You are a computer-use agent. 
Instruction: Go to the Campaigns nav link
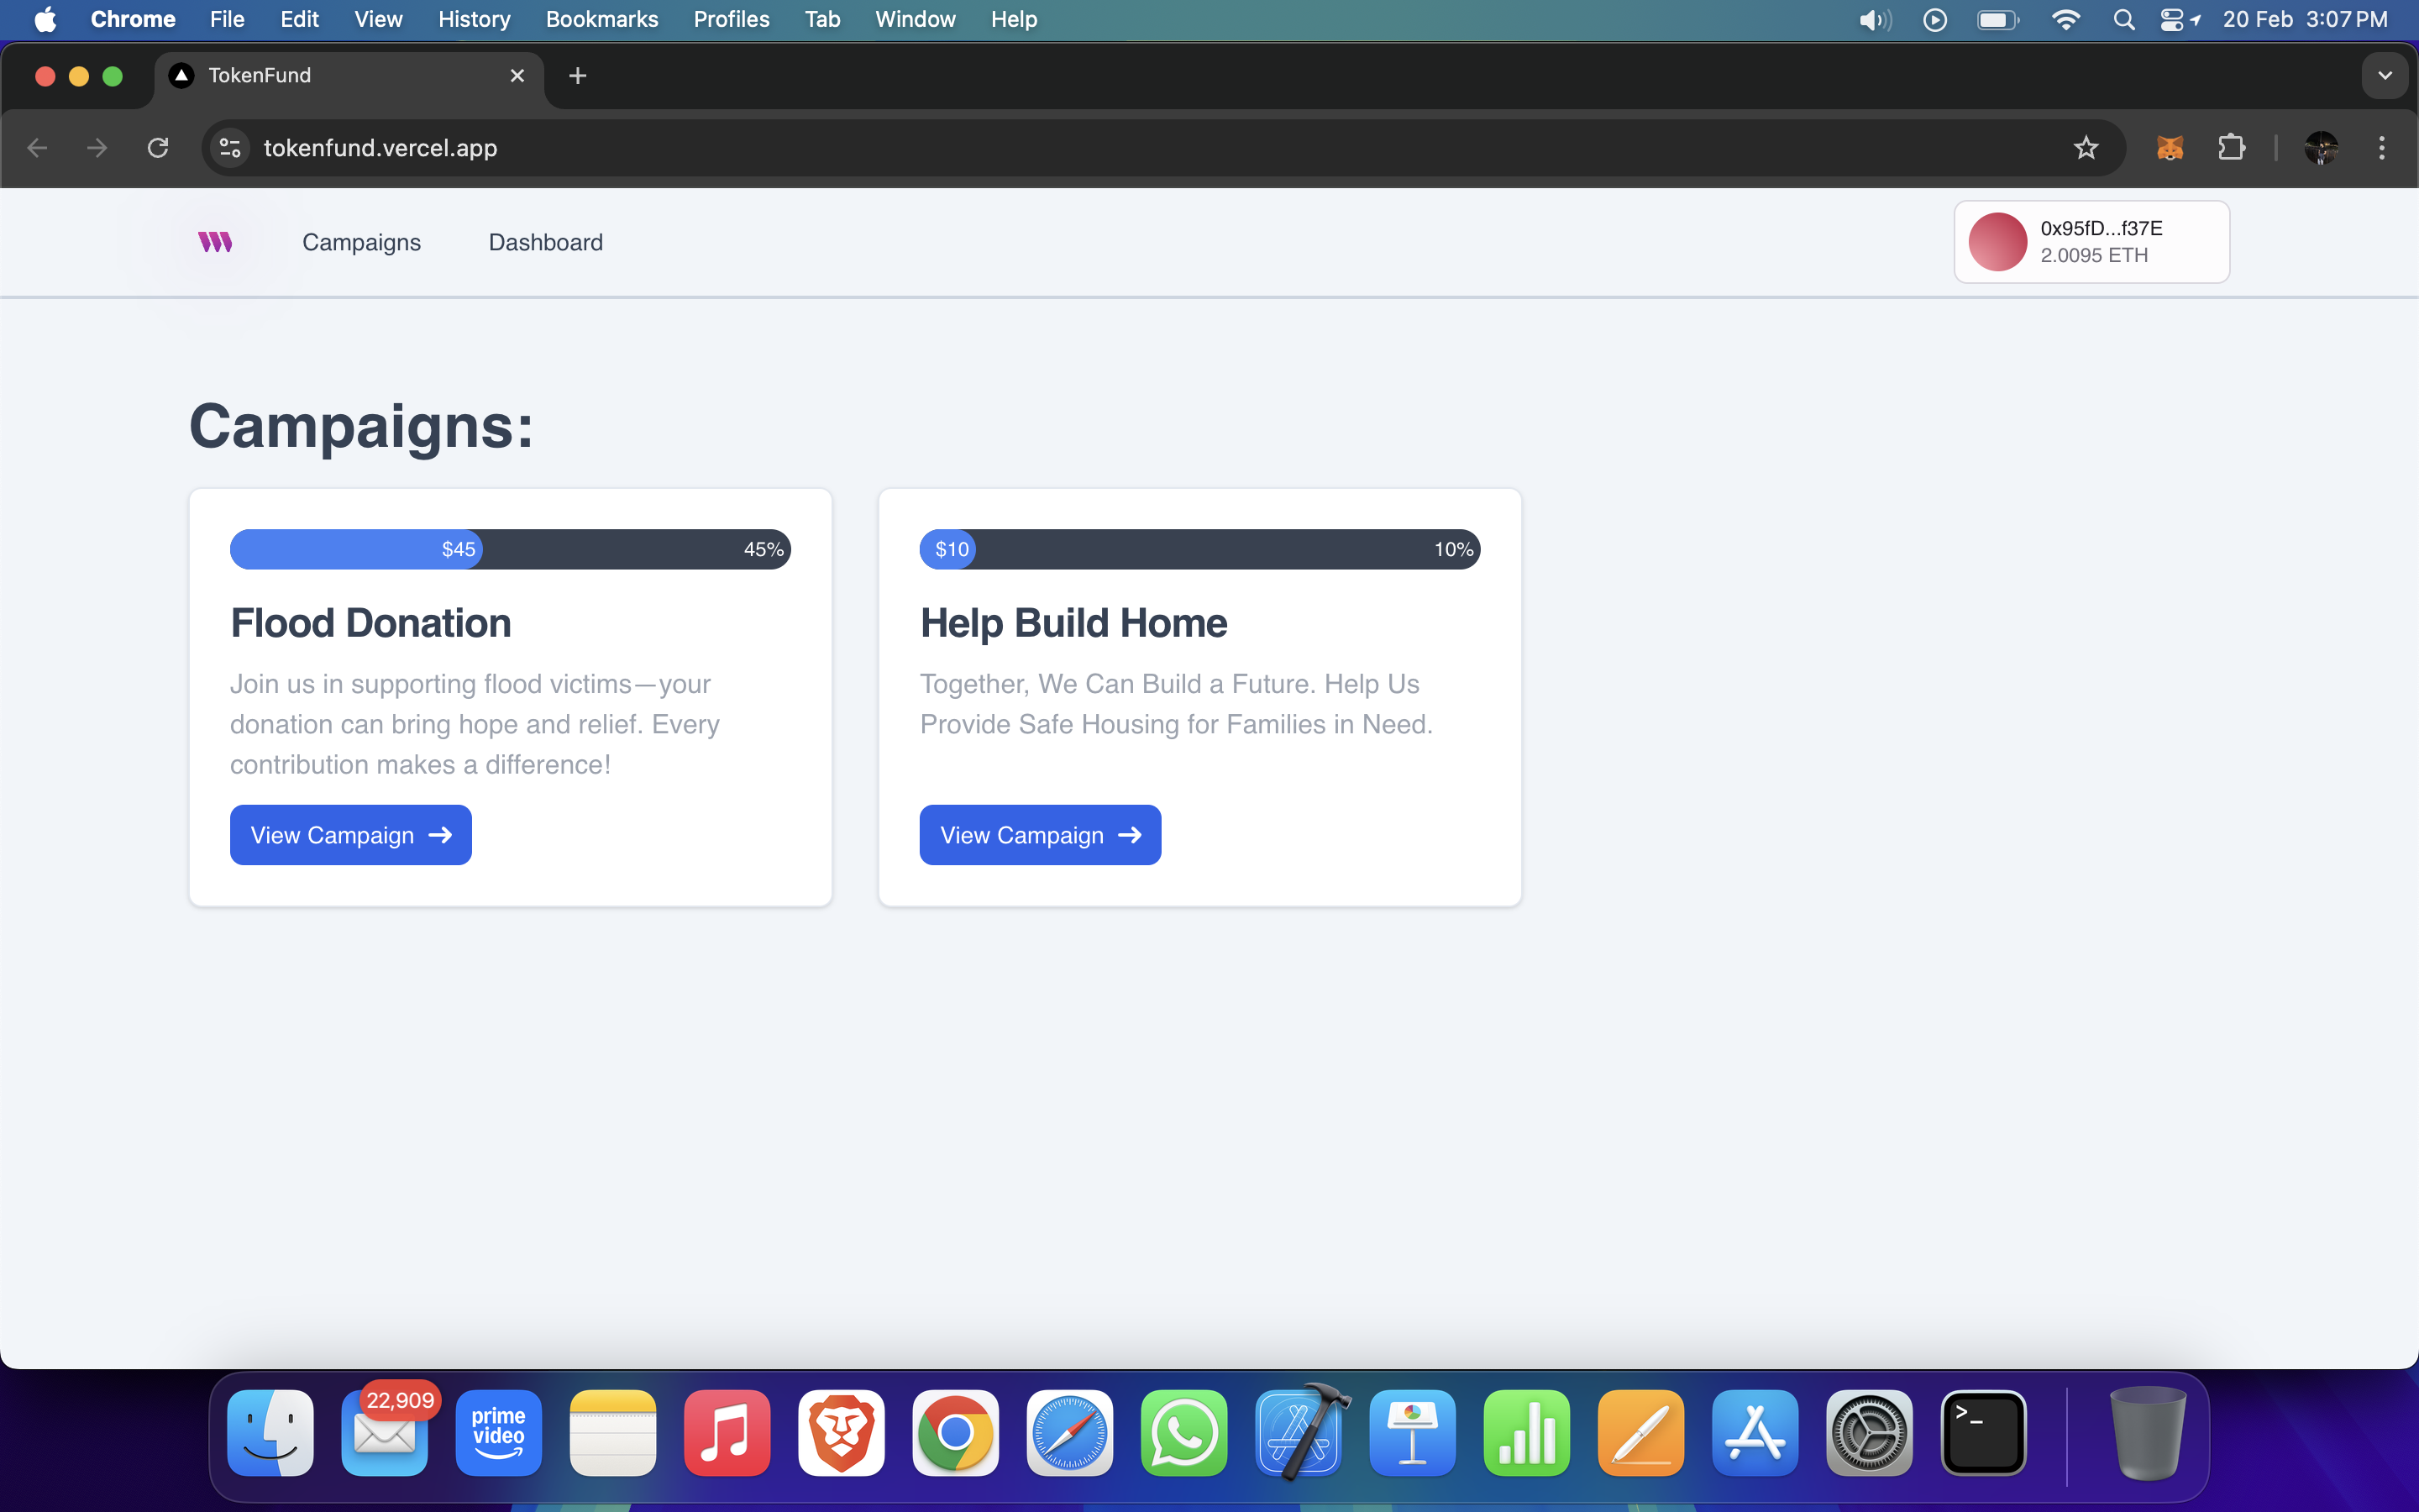[x=362, y=242]
